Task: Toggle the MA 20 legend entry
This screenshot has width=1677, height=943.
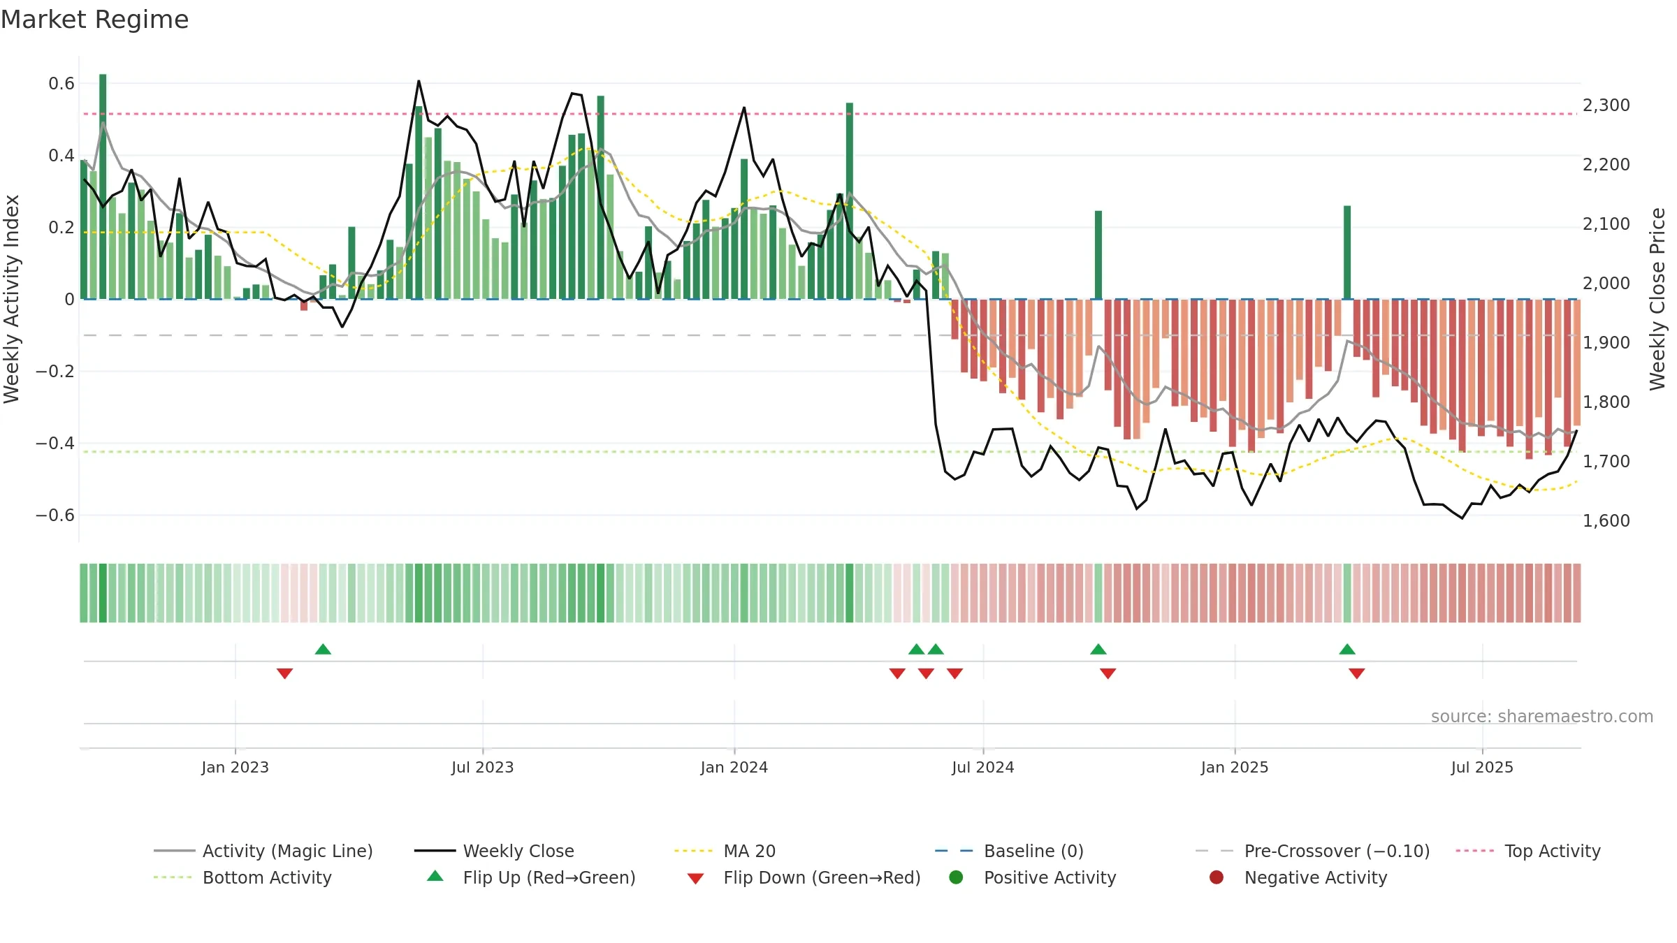Action: point(725,851)
